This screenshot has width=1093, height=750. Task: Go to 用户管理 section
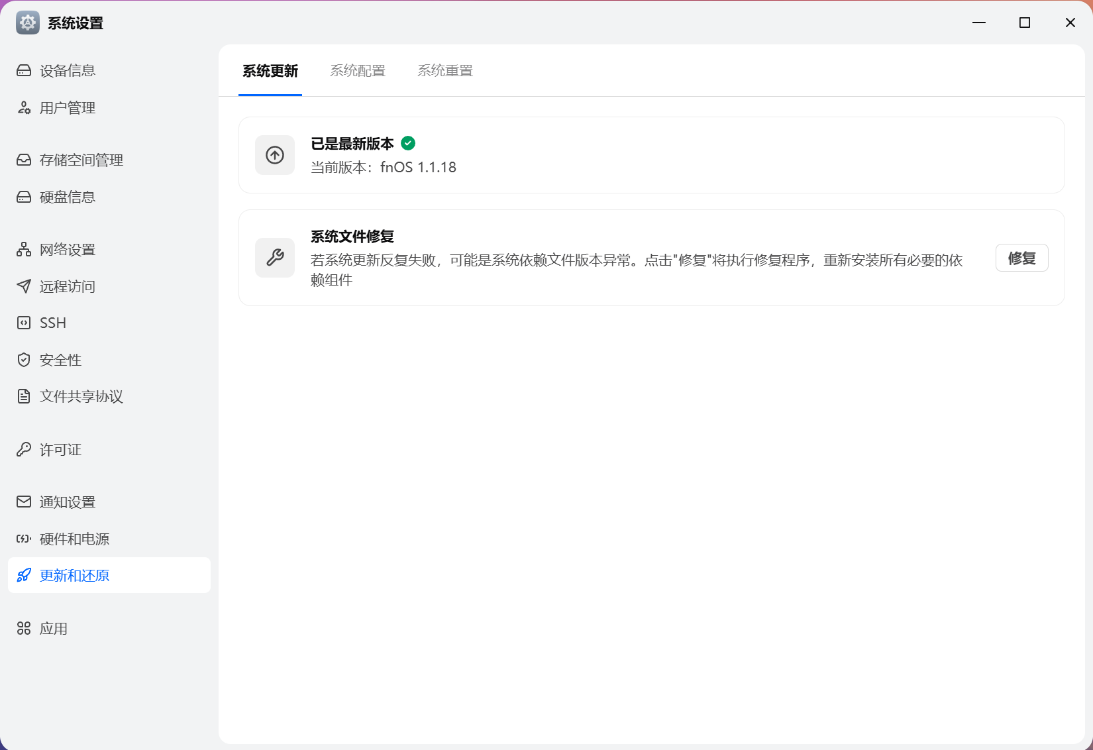pyautogui.click(x=109, y=107)
